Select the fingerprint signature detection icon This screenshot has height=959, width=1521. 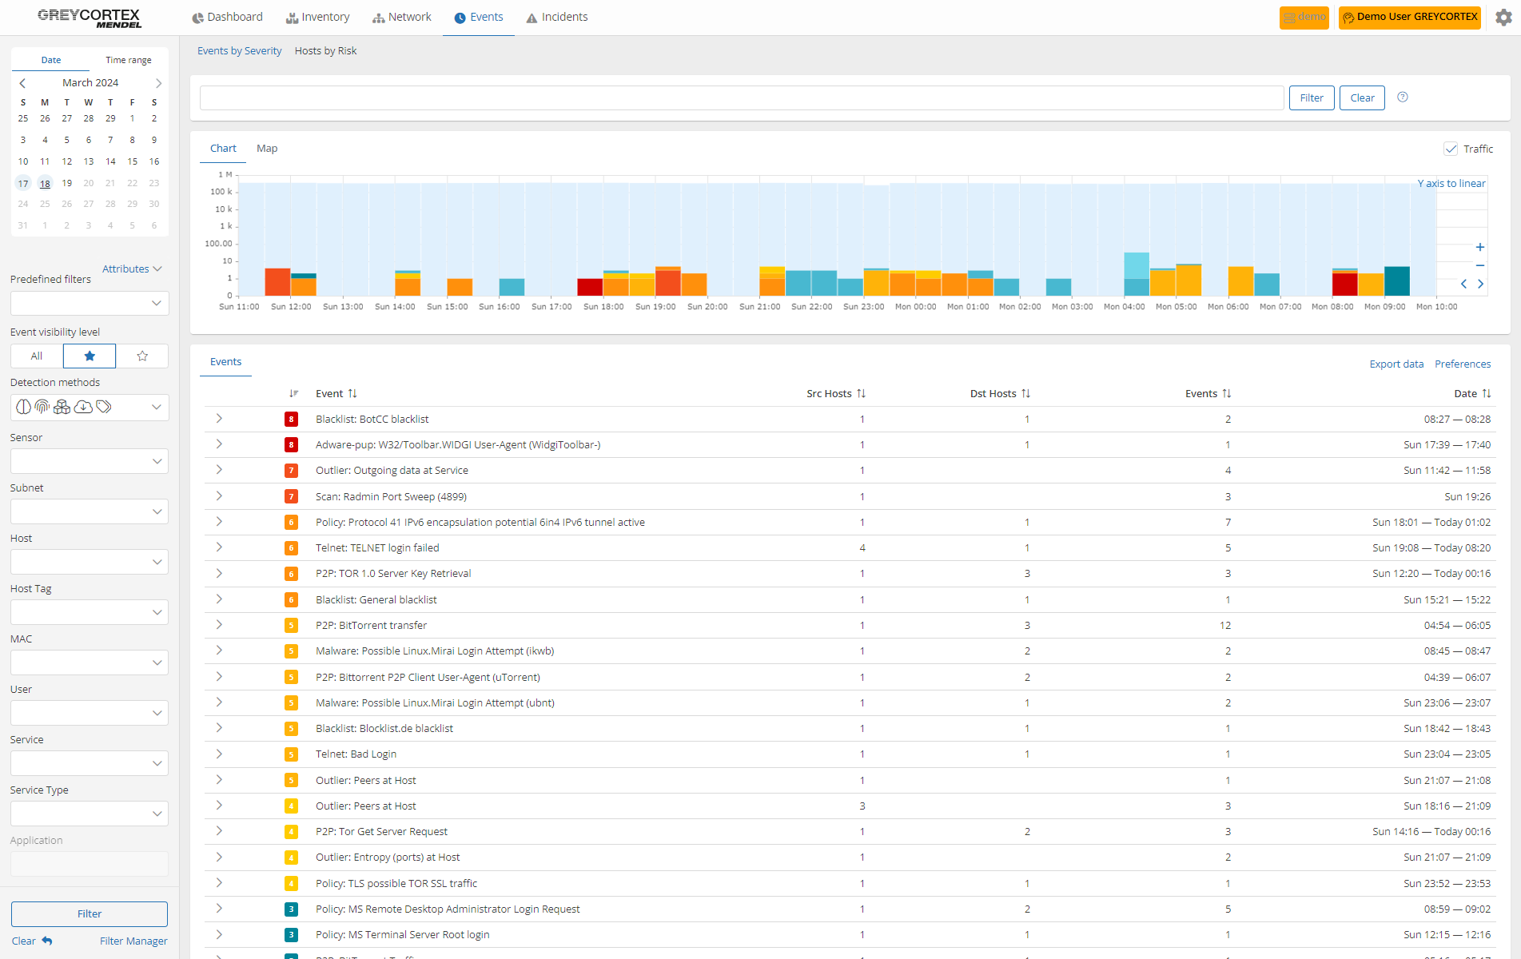point(42,406)
